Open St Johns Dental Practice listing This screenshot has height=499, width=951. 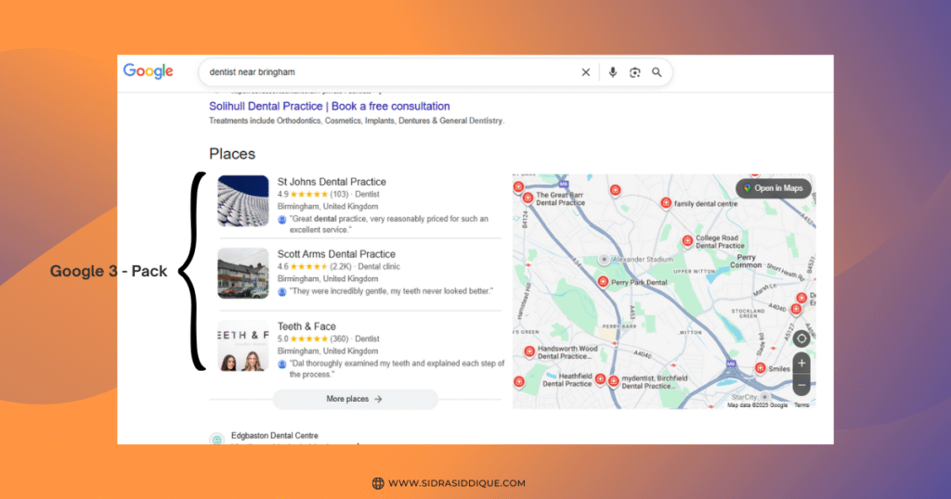click(x=332, y=182)
